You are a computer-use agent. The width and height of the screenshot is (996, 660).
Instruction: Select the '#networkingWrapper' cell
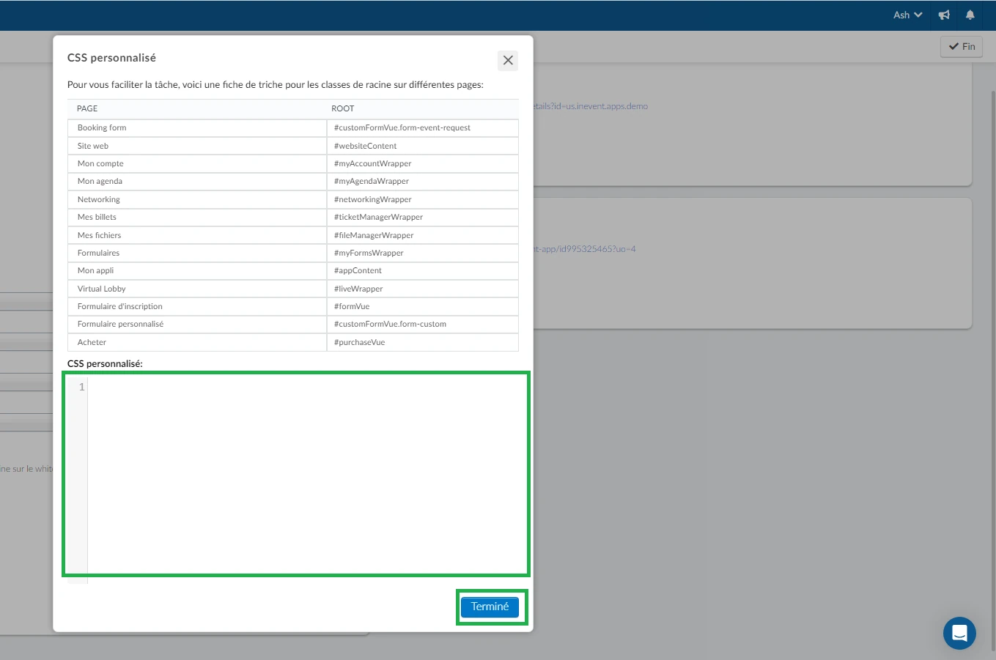point(423,199)
